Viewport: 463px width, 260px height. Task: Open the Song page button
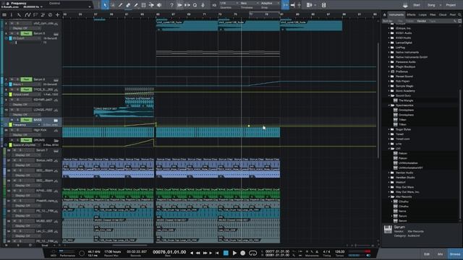coord(431,5)
